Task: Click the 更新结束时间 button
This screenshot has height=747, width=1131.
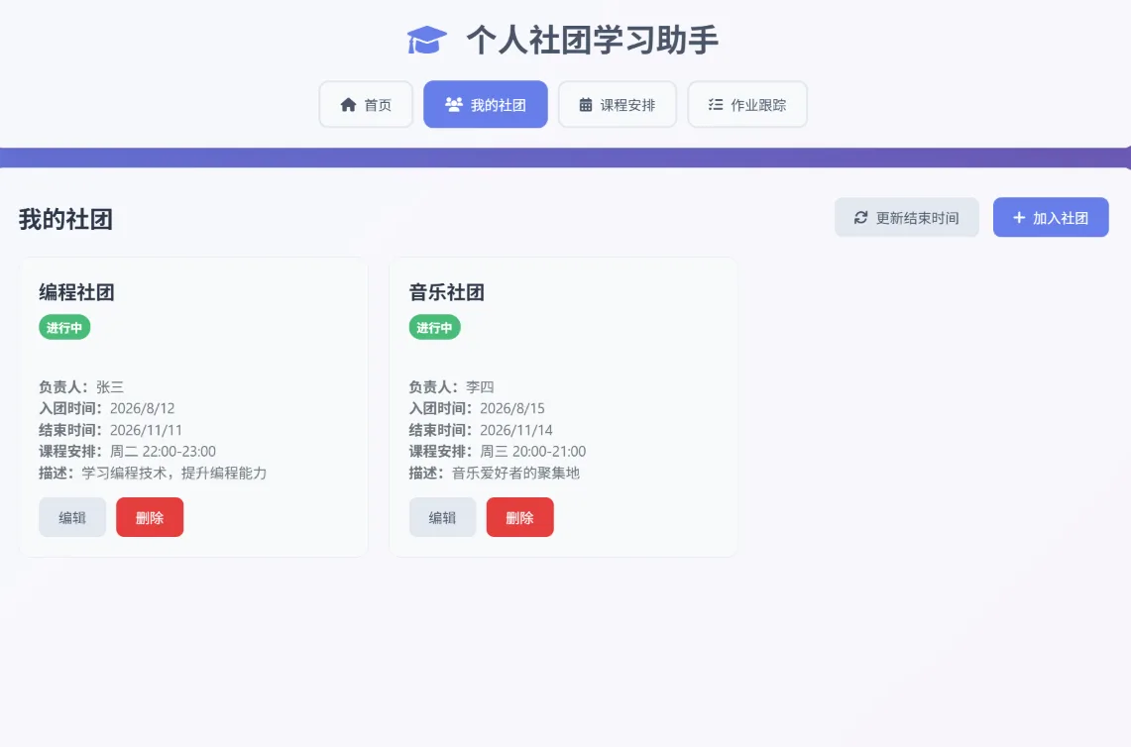Action: coord(907,217)
